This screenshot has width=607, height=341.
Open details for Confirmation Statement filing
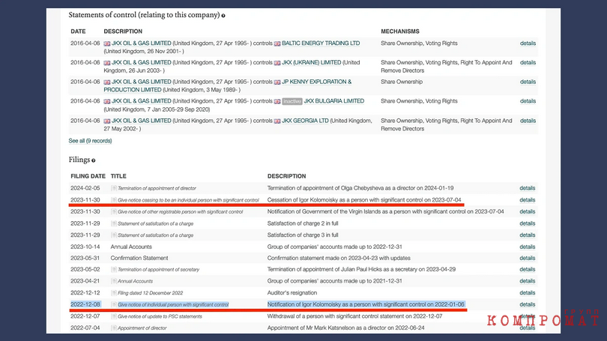click(528, 258)
